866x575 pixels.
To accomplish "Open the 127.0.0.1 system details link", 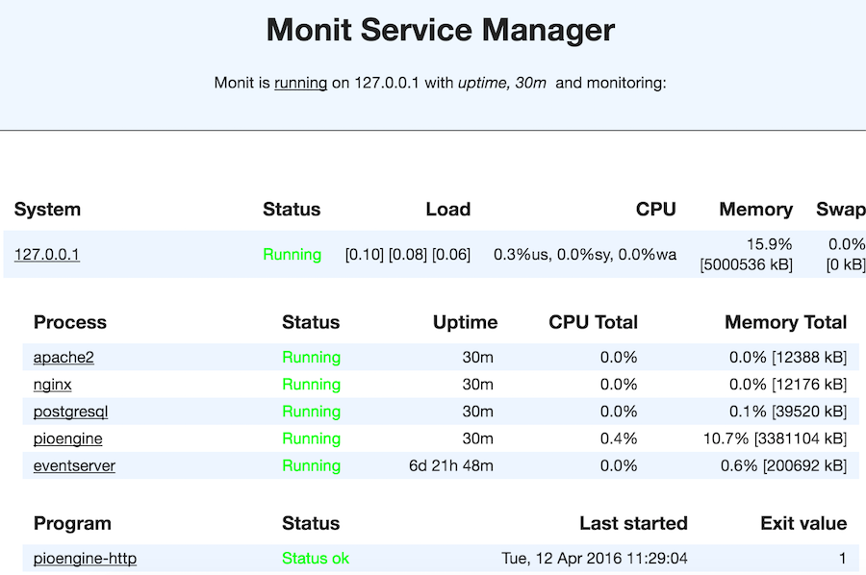I will tap(46, 255).
